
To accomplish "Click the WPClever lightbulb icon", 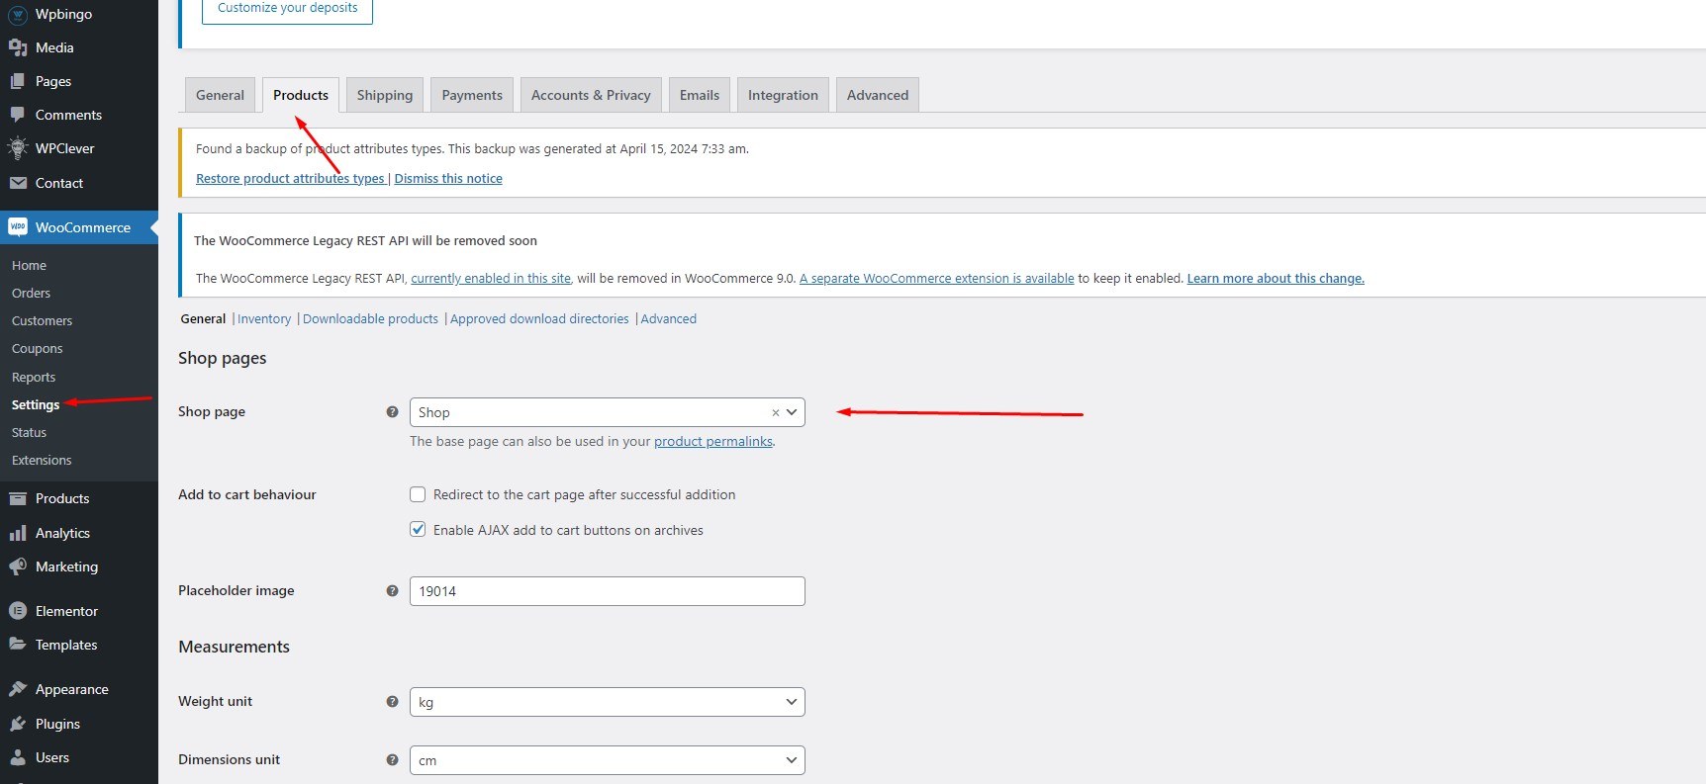I will pyautogui.click(x=18, y=148).
